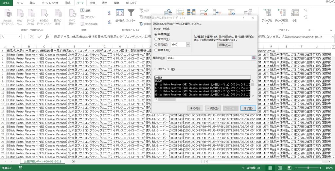Click the zoom in plus button
Screen dimensions: 335x171
point(320,168)
